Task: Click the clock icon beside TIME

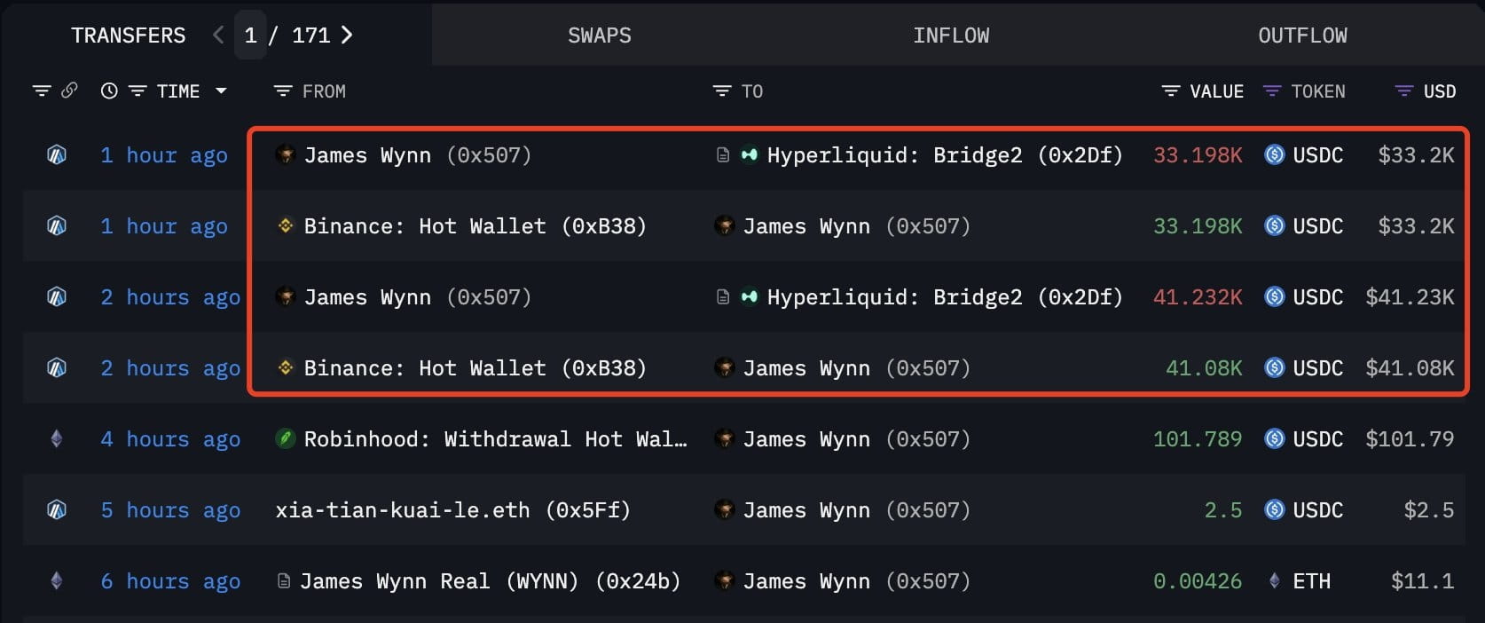Action: [109, 91]
